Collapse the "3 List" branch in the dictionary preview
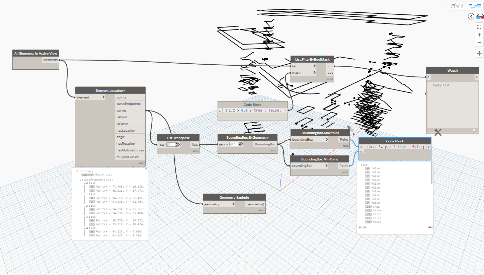Screen dimensions: 484x275 click(x=84, y=217)
